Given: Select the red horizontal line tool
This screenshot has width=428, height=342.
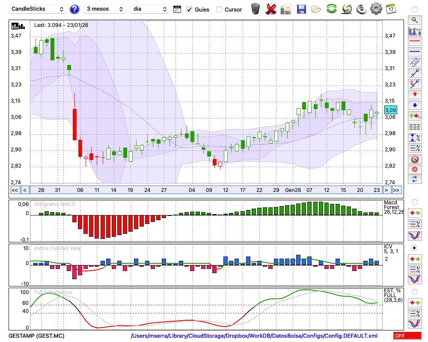Looking at the screenshot, I should click(x=415, y=41).
